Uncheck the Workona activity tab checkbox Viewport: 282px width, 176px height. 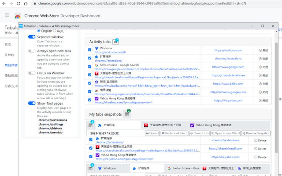(89, 50)
